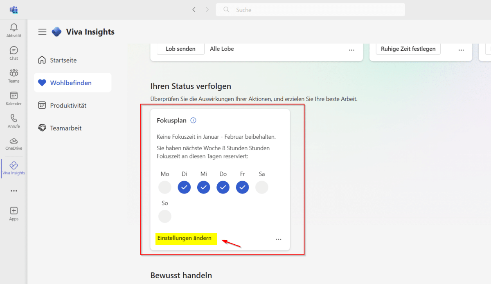Viewport: 491px width, 284px height.
Task: Select Produktivität in navigation
Action: pyautogui.click(x=68, y=106)
